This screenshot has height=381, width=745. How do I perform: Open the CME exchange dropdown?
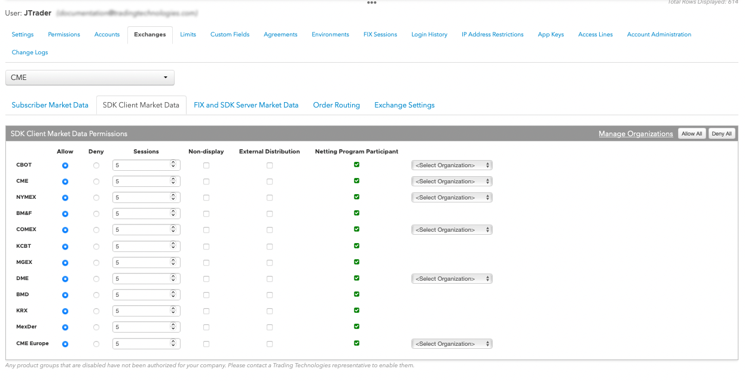coord(90,78)
